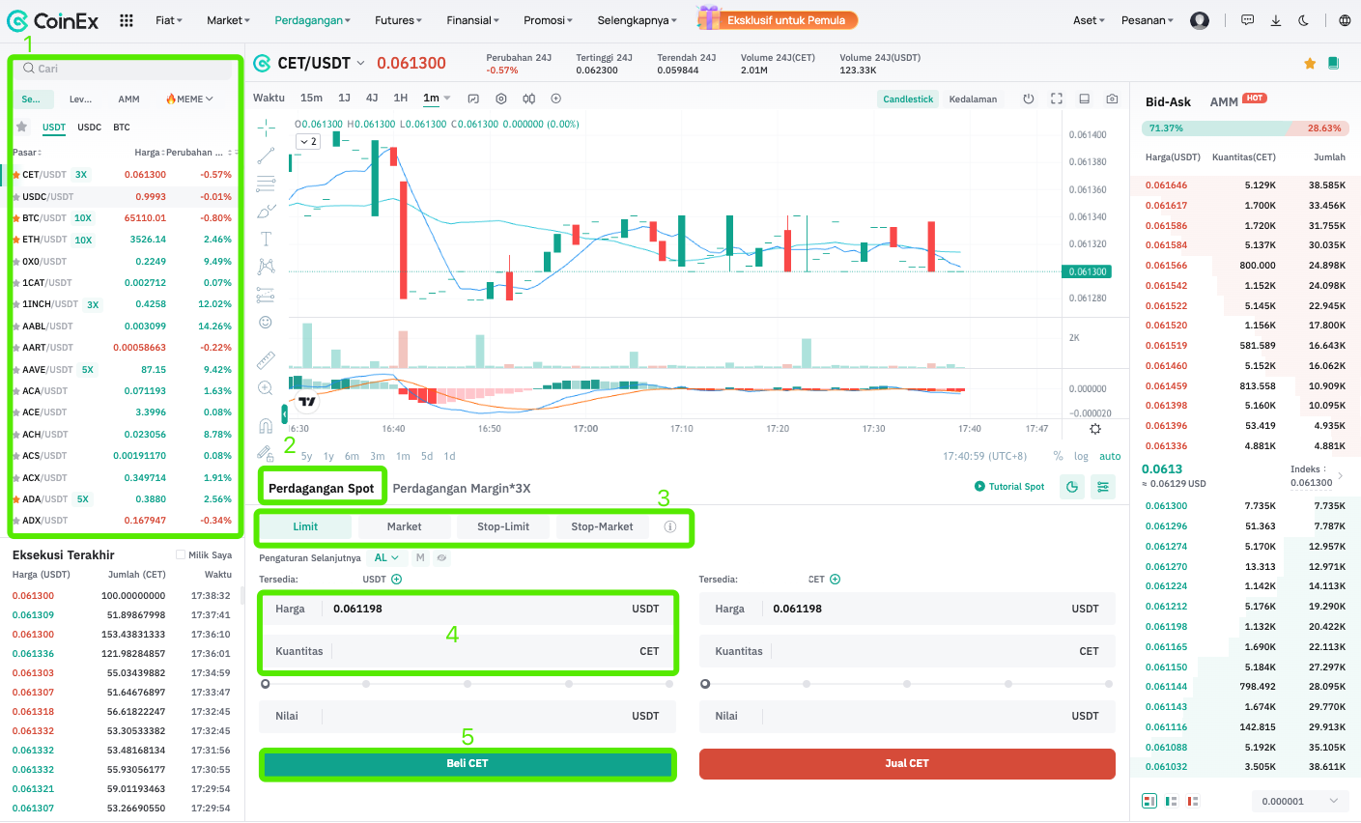Add USDT funds with plus icon

tap(396, 580)
